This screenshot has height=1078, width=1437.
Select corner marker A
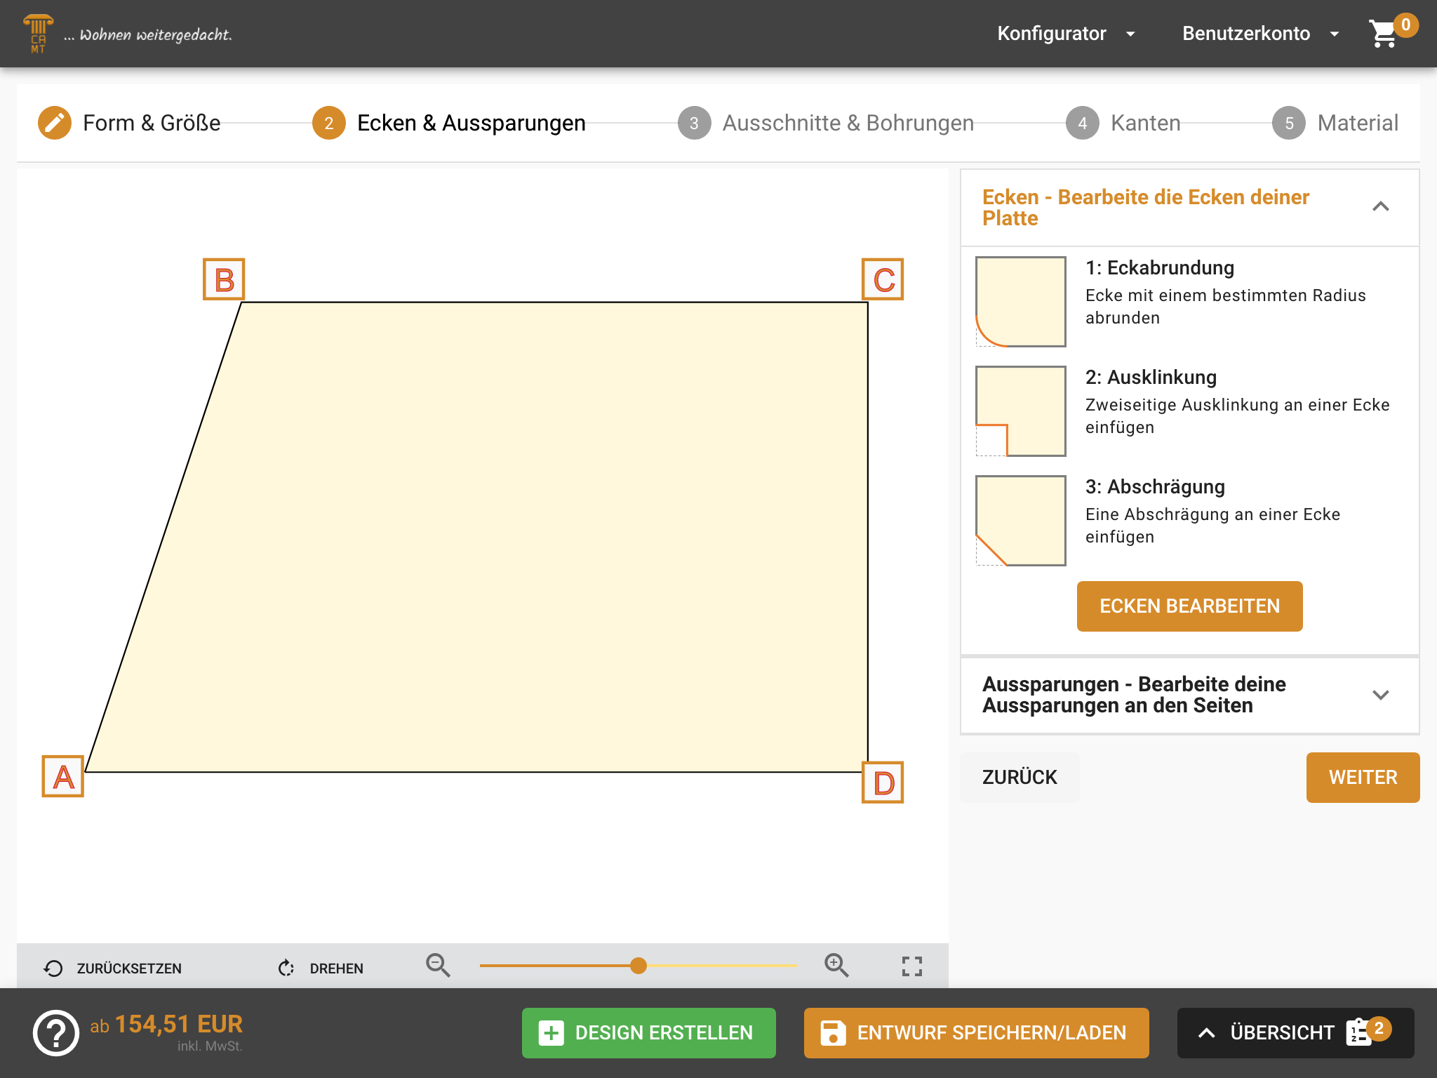click(63, 776)
